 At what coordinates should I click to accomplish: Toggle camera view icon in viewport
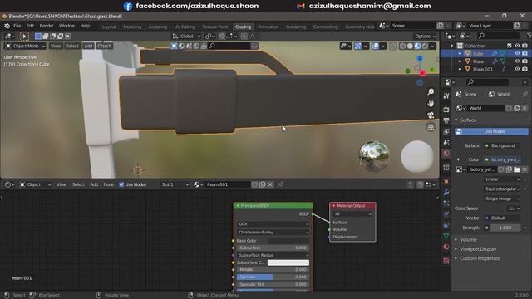click(431, 115)
